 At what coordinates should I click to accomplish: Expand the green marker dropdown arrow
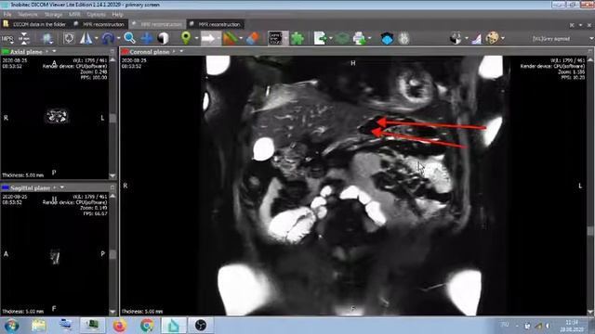[196, 39]
